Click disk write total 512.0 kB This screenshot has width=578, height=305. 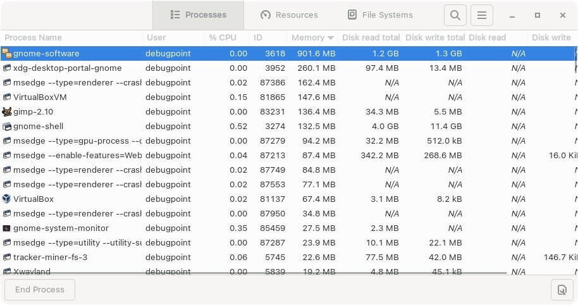[445, 141]
